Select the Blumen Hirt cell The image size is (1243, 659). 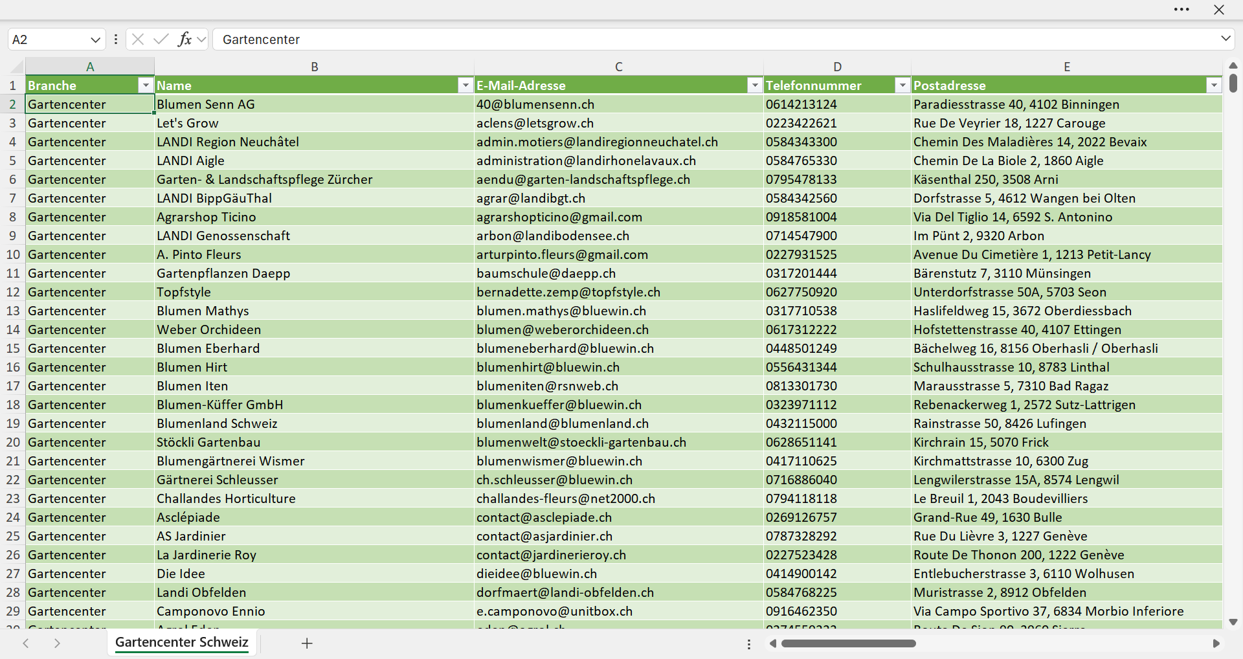(315, 367)
